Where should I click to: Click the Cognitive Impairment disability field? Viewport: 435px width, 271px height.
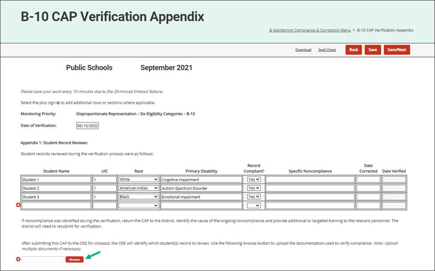(201, 180)
